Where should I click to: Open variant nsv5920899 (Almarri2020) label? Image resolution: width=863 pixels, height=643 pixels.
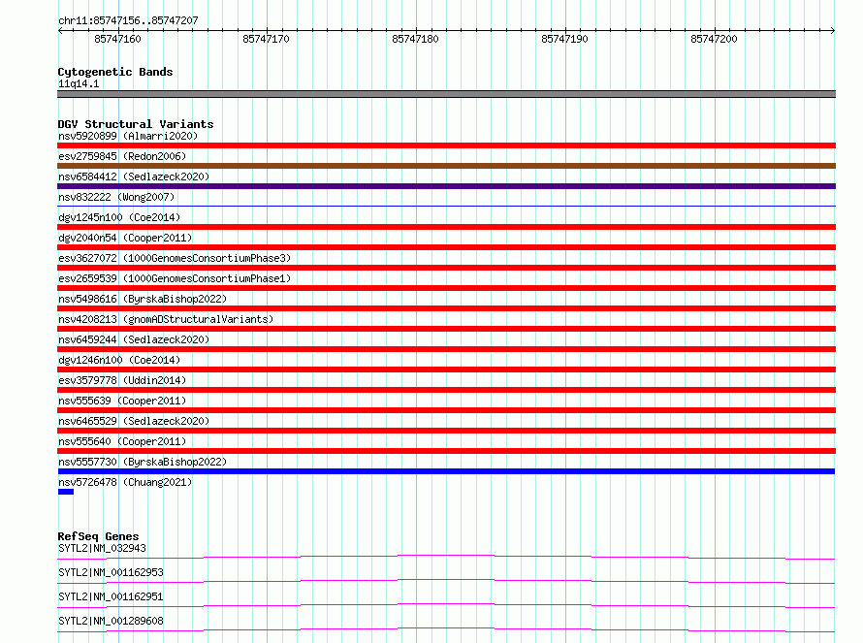coord(128,136)
